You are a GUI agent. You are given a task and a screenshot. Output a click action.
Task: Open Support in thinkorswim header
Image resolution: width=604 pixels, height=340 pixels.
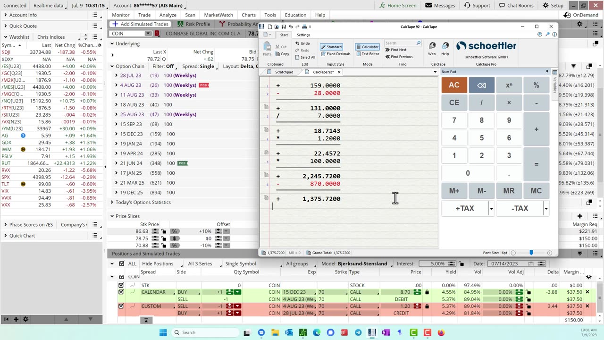[477, 5]
